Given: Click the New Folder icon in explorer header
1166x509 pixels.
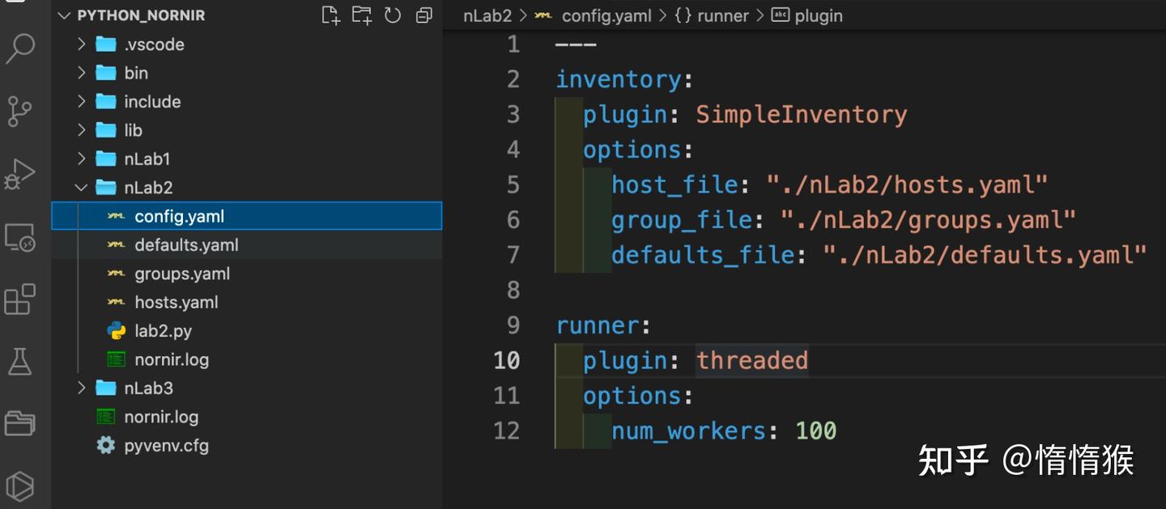Looking at the screenshot, I should click(361, 15).
